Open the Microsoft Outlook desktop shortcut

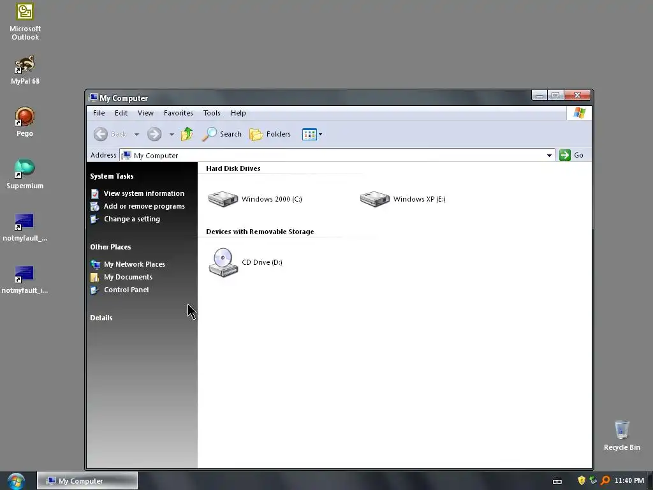click(x=25, y=22)
